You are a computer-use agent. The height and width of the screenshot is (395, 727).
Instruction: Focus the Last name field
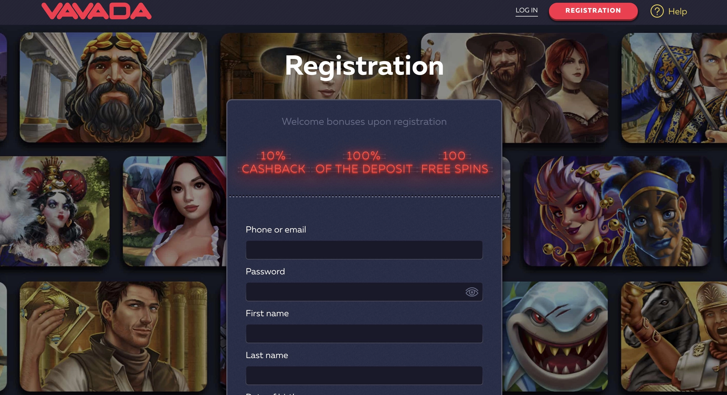coord(364,375)
